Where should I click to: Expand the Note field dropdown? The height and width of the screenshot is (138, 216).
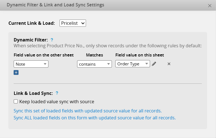tap(31, 64)
